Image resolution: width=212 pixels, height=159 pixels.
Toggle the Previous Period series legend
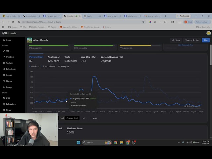49,66
